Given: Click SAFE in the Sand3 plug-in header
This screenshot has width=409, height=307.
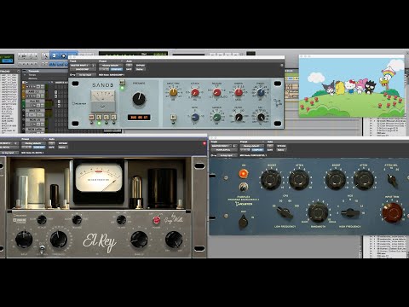Looking at the screenshot, I should point(129,69).
